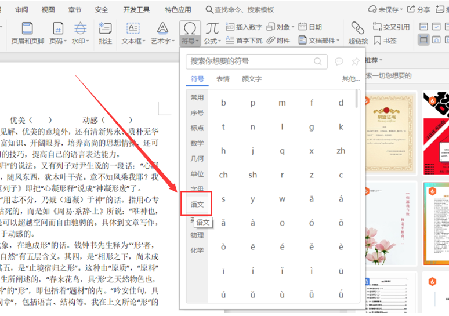Open the Watermark (水印) dropdown
449x316 pixels.
[80, 33]
